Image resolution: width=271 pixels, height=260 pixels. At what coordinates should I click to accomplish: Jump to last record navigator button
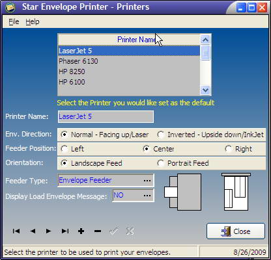coord(65,231)
